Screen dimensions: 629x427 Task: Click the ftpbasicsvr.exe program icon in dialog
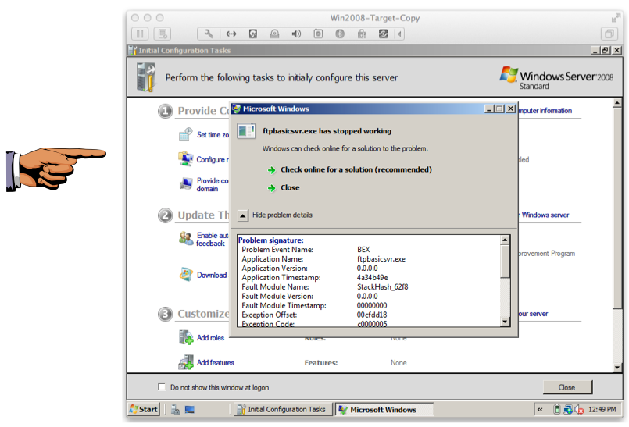(x=246, y=131)
